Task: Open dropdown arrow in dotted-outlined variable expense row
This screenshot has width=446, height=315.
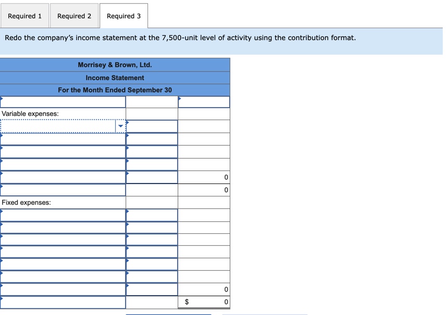Action: click(x=120, y=126)
